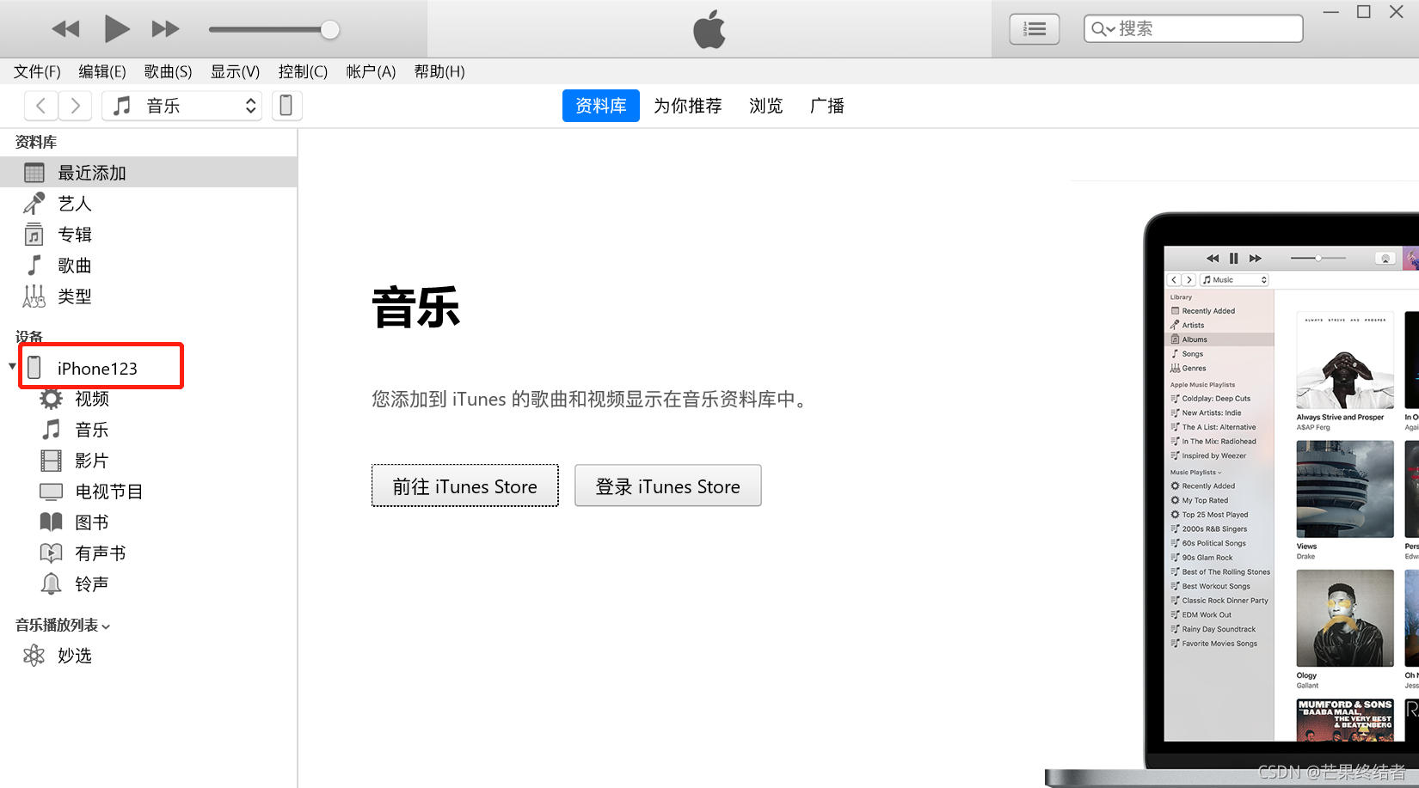The width and height of the screenshot is (1419, 788).
Task: Open the 编辑(E) menu
Action: tap(102, 71)
